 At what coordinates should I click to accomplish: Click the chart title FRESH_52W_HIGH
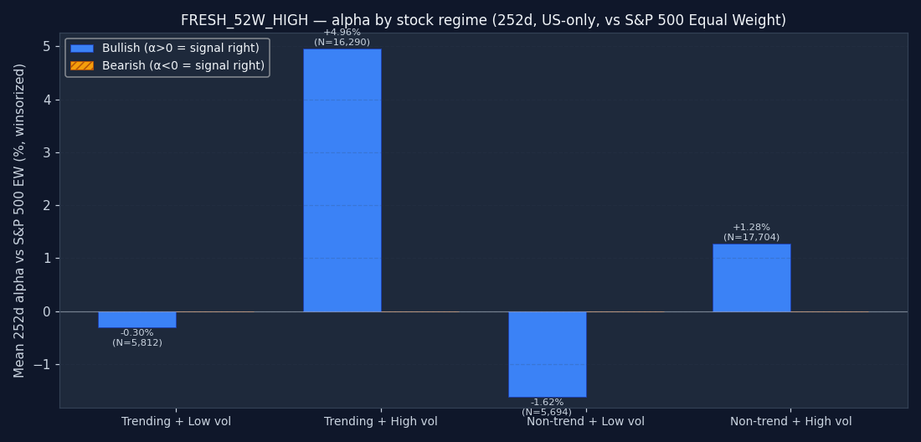pyautogui.click(x=483, y=20)
